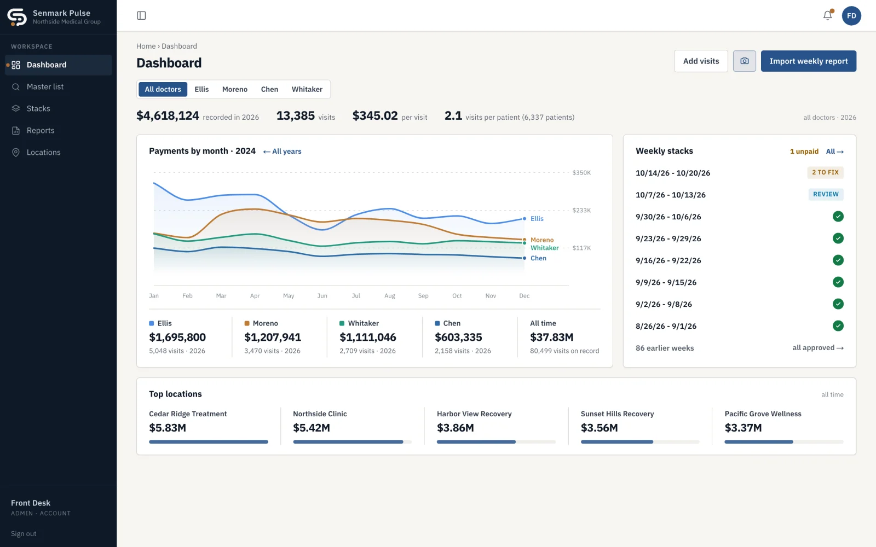
Task: Click the Northside Clinic location card
Action: 352,428
